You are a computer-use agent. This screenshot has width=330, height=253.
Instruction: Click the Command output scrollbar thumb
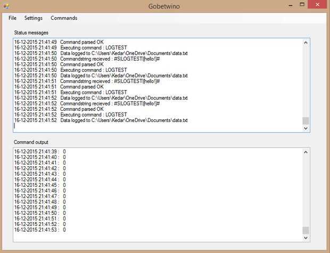pos(306,230)
